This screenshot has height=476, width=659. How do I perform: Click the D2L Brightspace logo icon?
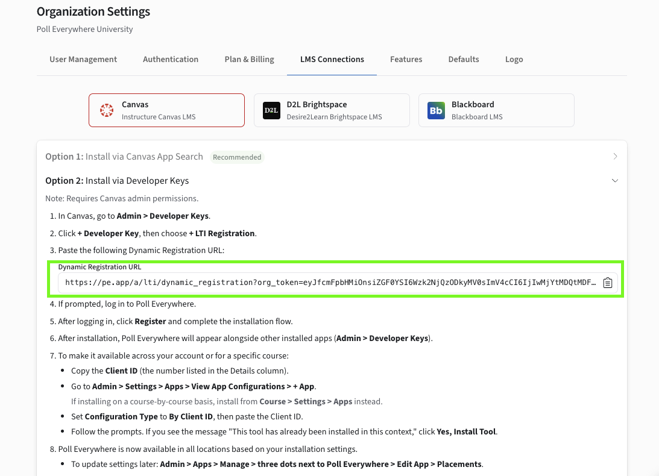coord(271,110)
